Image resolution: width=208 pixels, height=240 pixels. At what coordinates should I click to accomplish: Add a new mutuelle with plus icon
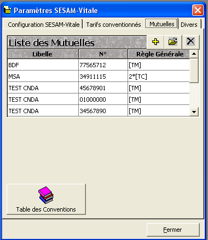155,42
